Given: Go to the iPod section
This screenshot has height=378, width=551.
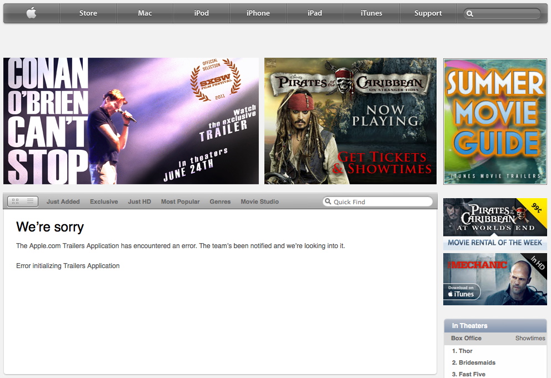Looking at the screenshot, I should (202, 13).
